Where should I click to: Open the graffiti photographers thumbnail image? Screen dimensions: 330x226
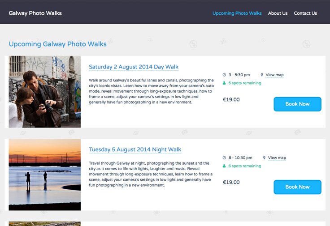[45, 92]
